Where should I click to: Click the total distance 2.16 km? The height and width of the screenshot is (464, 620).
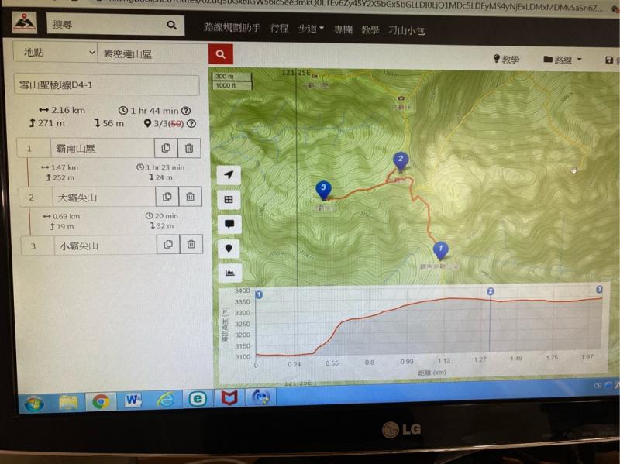62,110
